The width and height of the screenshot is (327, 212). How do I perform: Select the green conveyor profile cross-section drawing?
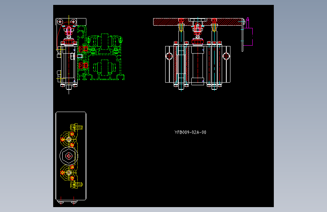point(101,53)
